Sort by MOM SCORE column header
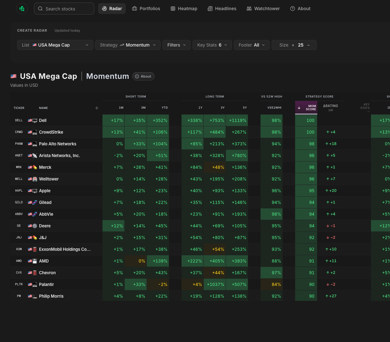The height and width of the screenshot is (342, 390). pos(306,108)
